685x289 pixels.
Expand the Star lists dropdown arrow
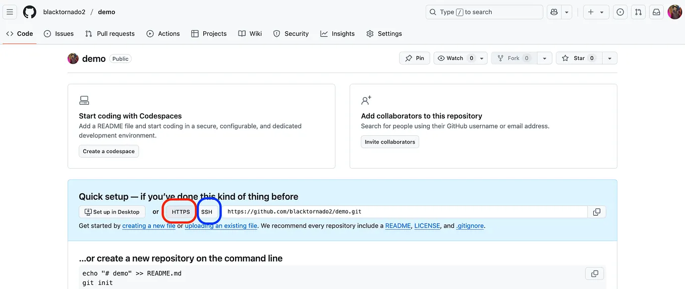pos(609,58)
